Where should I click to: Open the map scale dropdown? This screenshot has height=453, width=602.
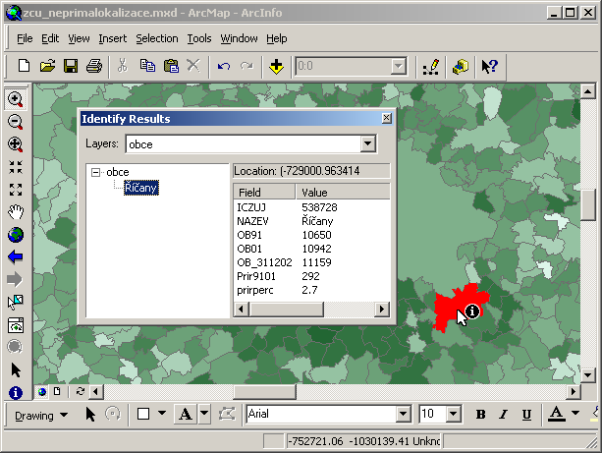coord(398,67)
